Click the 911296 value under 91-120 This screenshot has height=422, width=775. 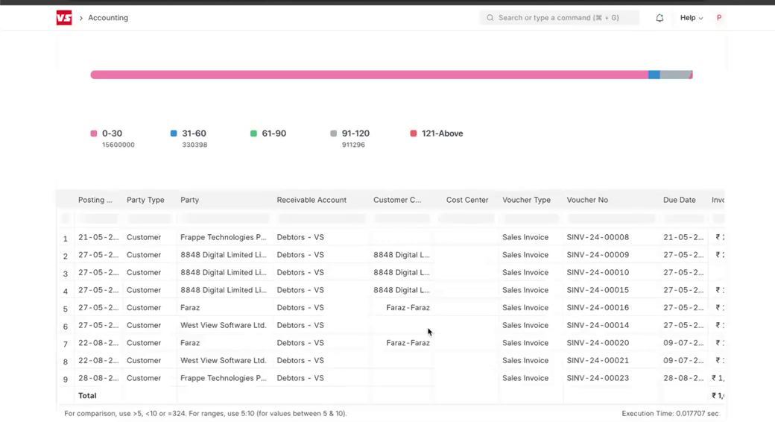(x=353, y=145)
